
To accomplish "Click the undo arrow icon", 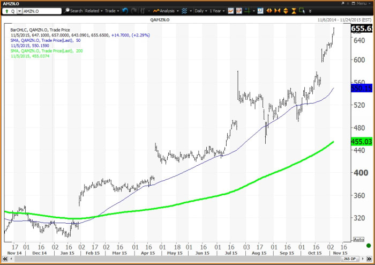I will click(125, 11).
